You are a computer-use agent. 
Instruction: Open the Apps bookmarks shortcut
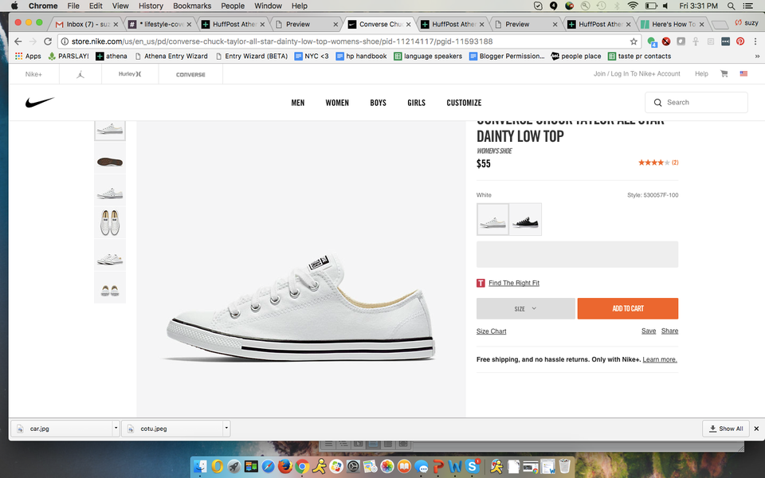point(28,56)
